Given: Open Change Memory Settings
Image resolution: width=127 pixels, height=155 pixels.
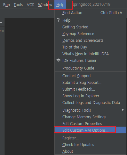Looking at the screenshot, I should click(x=90, y=117).
